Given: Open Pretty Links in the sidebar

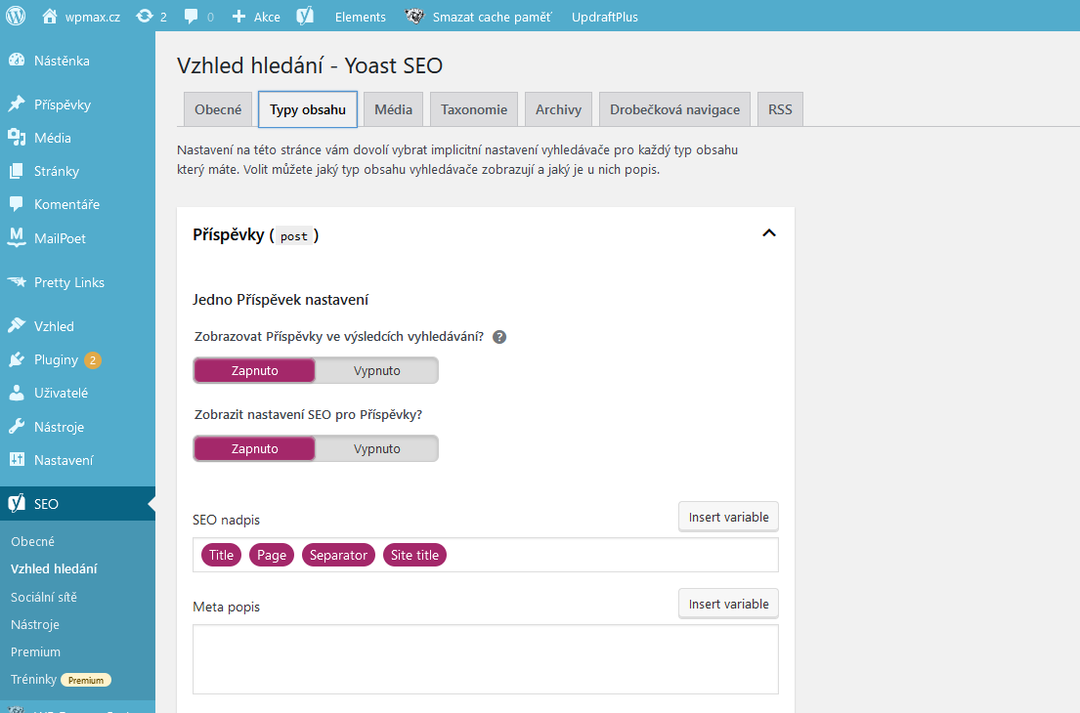Looking at the screenshot, I should 68,282.
